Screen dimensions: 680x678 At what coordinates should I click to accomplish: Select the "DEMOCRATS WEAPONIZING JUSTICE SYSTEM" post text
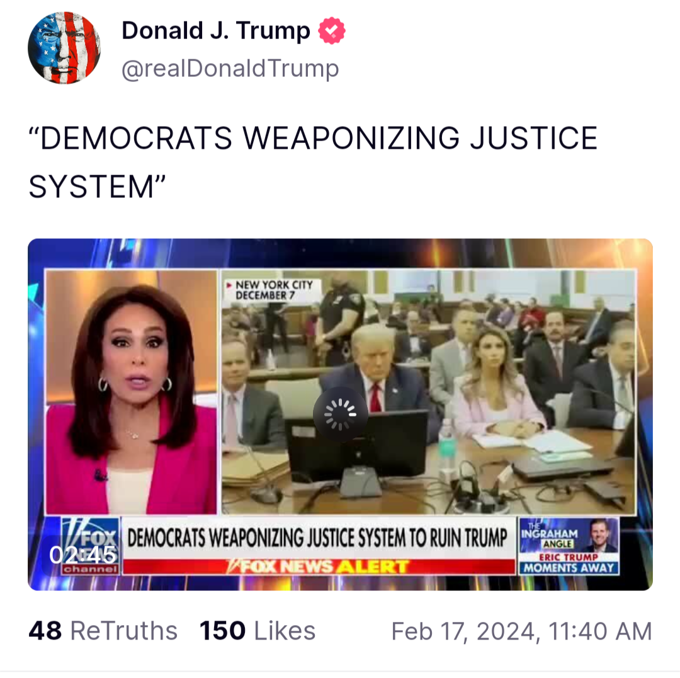[x=313, y=163]
